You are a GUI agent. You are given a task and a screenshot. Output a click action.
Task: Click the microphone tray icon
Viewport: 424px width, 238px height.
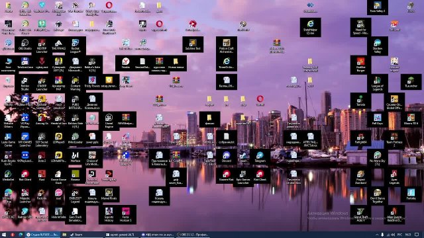[x=382, y=235]
